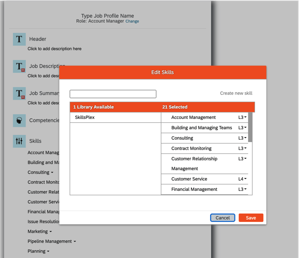Viewport: 299px width, 258px height.
Task: Click the Competencies head icon
Action: pos(19,120)
